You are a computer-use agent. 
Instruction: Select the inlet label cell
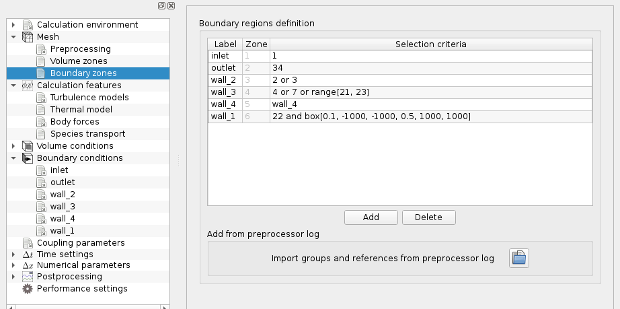click(225, 56)
